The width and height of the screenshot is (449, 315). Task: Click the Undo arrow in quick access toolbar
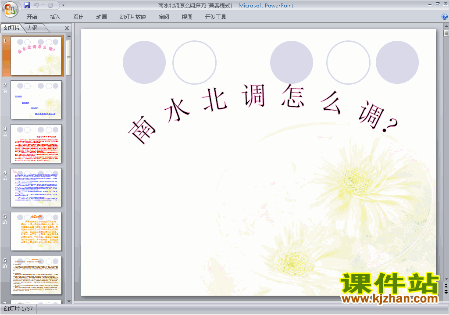click(x=36, y=5)
